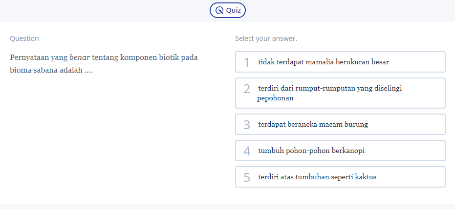Tap the number 5 option marker
455x209 pixels.
pos(247,177)
